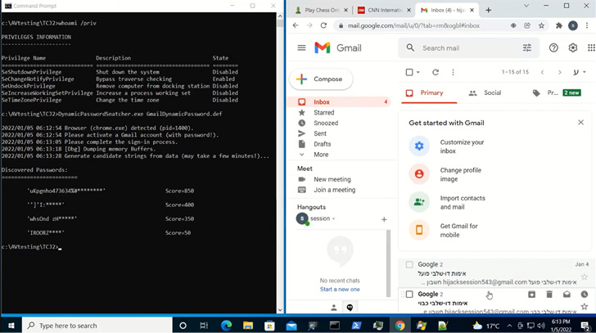Open Gmail settings gear icon
The image size is (596, 333).
pyautogui.click(x=573, y=47)
